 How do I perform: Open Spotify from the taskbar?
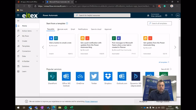pyautogui.click(x=66, y=108)
